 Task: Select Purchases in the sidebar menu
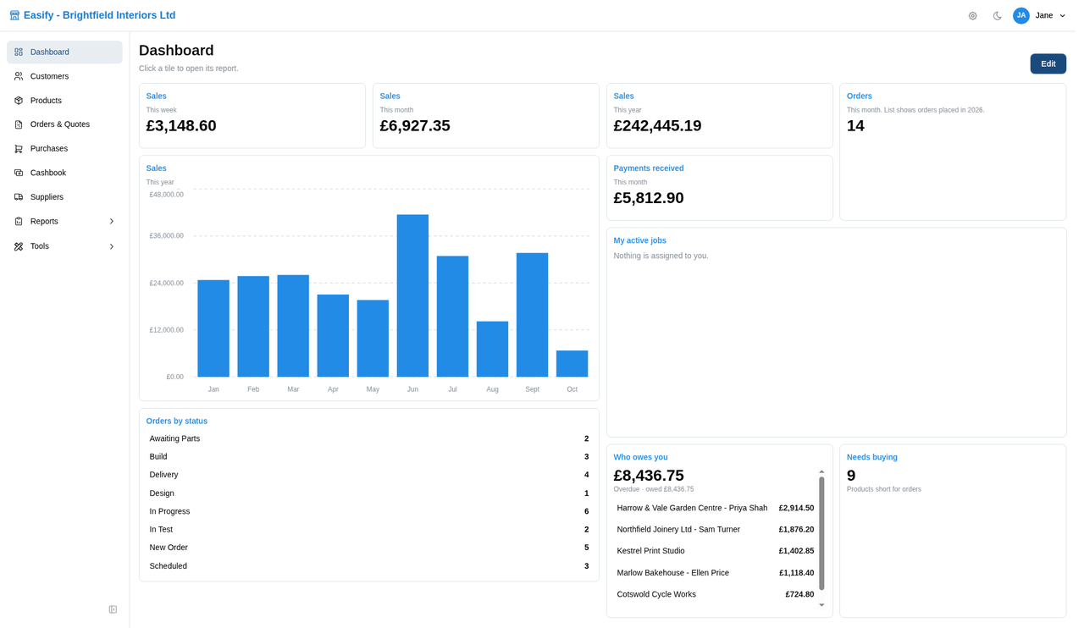tap(64, 148)
